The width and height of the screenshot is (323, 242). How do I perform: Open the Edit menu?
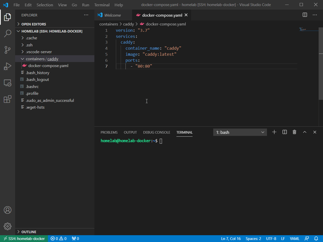[28, 5]
